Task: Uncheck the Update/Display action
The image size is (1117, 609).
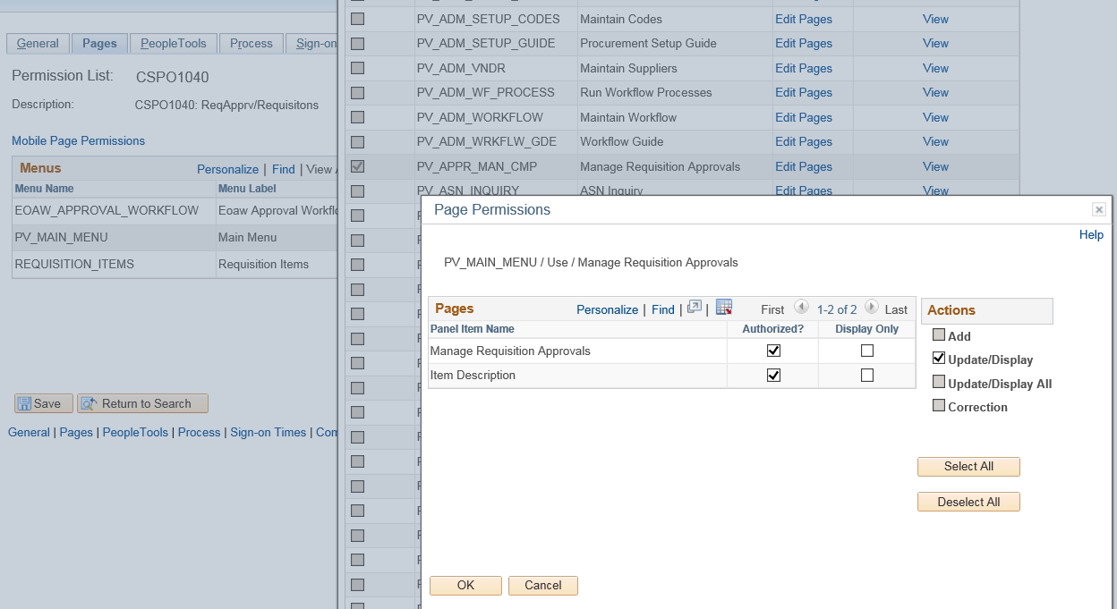Action: pos(938,359)
